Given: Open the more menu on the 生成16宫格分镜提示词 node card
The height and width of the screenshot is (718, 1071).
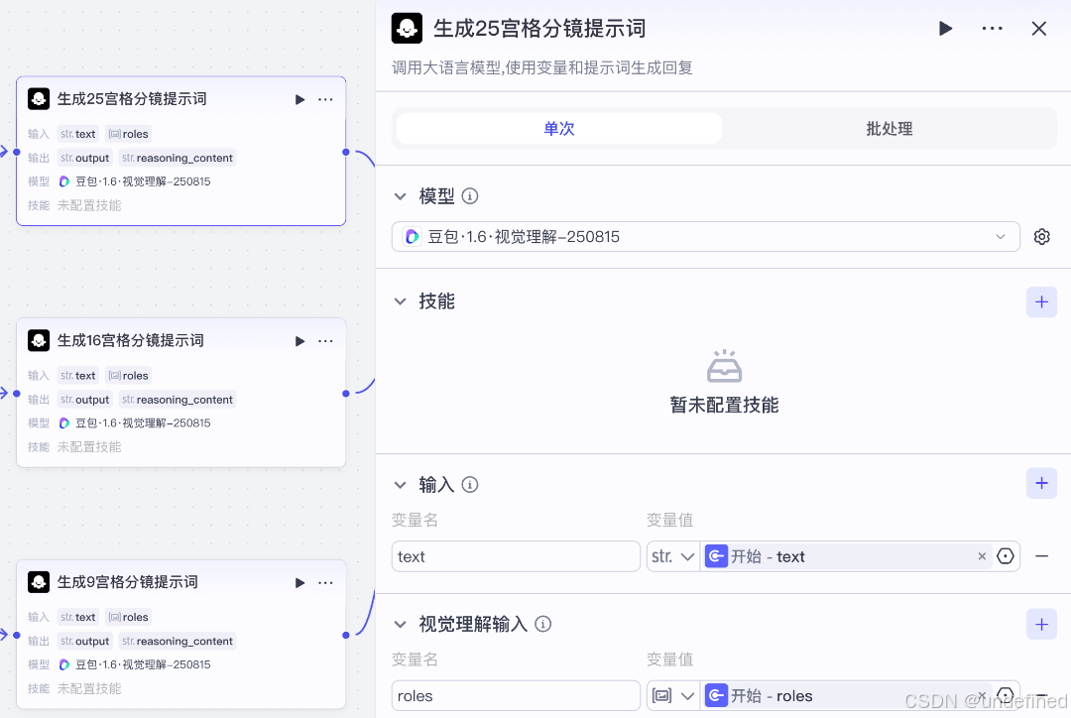Looking at the screenshot, I should point(326,341).
